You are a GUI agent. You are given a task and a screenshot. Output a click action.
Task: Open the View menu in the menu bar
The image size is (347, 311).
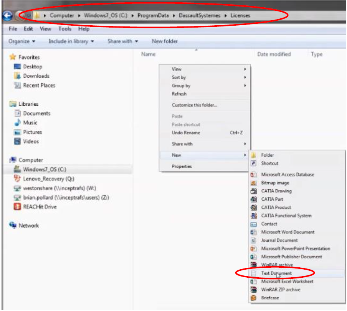46,29
